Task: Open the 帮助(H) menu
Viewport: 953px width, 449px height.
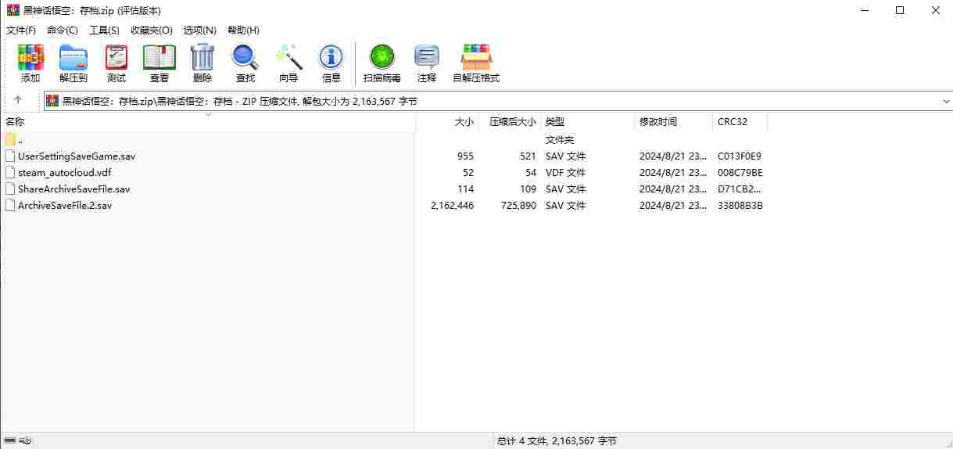Action: coord(243,30)
